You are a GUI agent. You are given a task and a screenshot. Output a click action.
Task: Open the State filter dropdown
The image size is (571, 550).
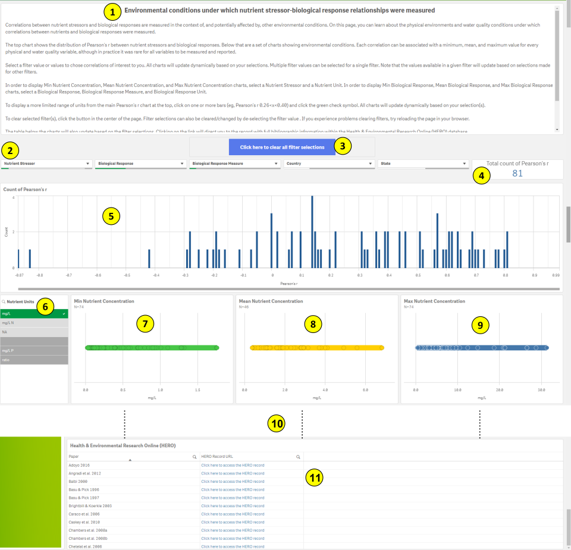(x=464, y=162)
